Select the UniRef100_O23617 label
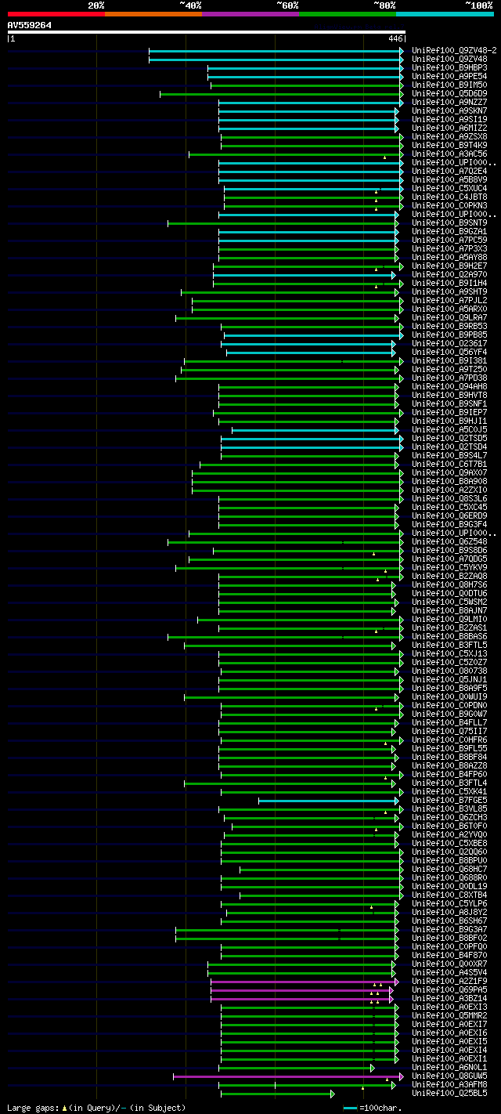Image resolution: width=501 pixels, height=1114 pixels. [449, 343]
